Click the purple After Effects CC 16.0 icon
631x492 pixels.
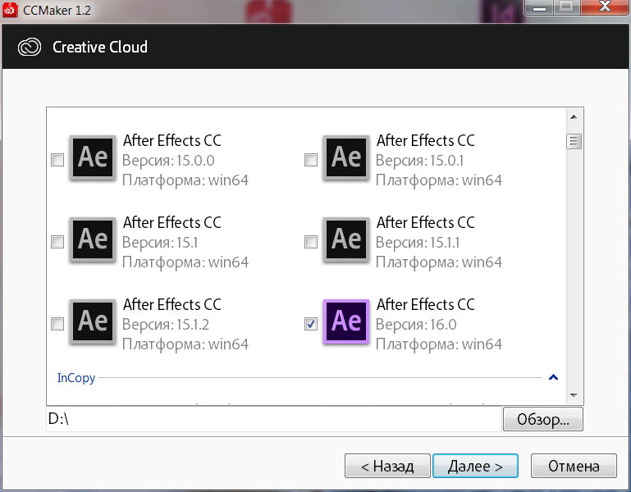click(x=346, y=322)
